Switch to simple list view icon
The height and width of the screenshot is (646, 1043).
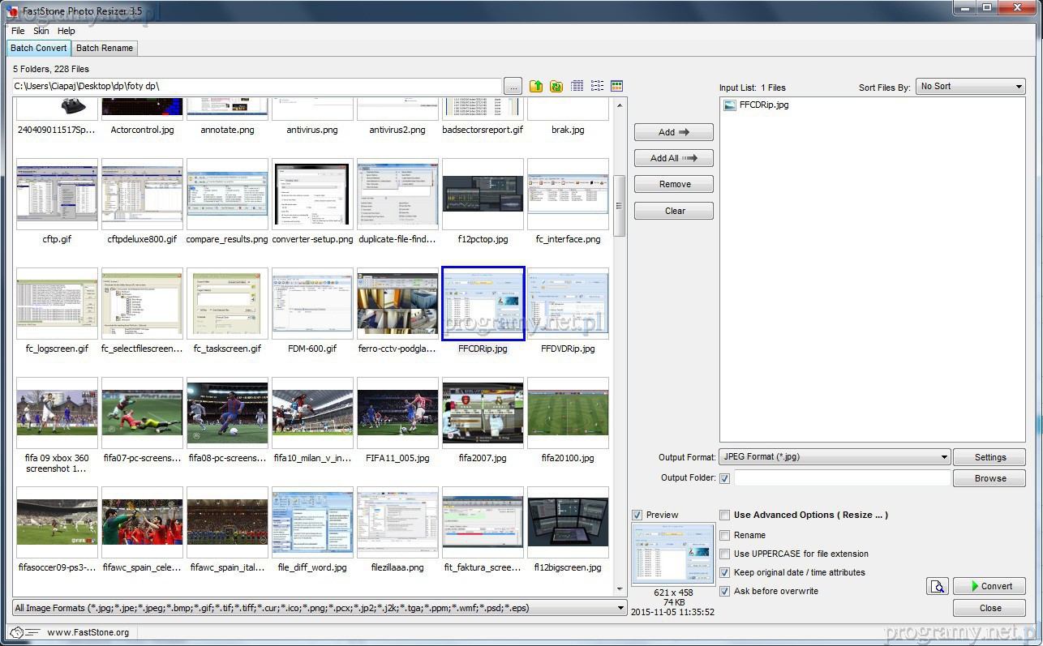pos(598,86)
